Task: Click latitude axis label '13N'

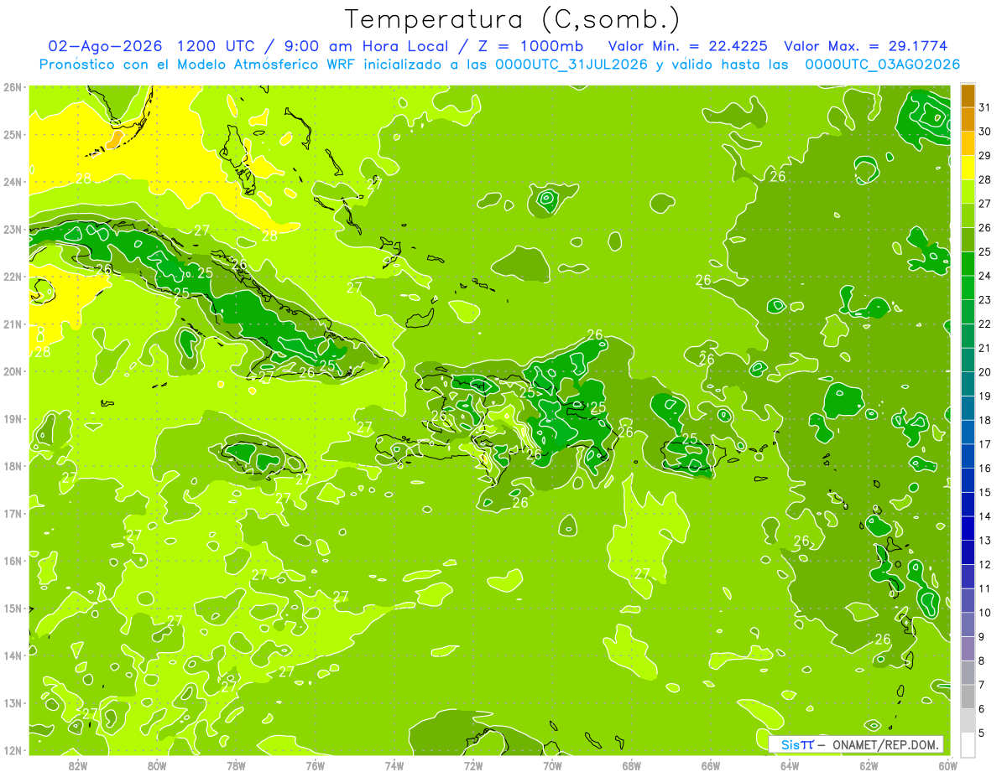Action: [13, 702]
